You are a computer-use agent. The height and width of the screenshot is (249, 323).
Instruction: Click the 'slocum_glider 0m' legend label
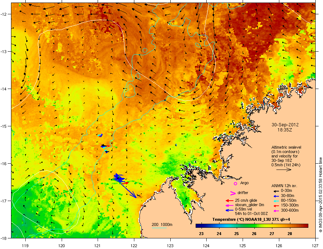click(x=250, y=205)
